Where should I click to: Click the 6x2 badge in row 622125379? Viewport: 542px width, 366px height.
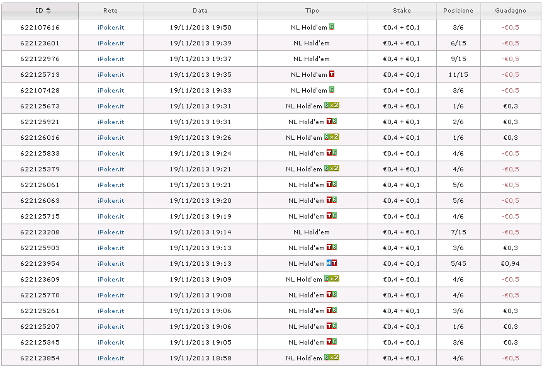(x=332, y=168)
